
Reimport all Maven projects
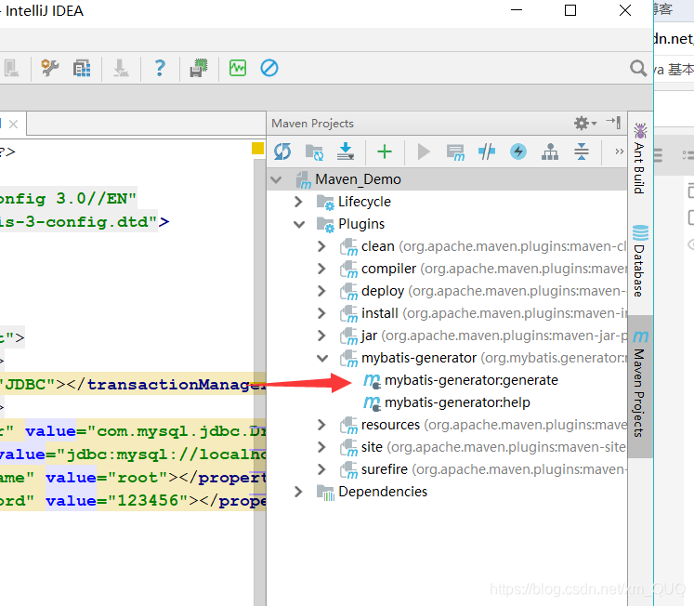point(282,151)
